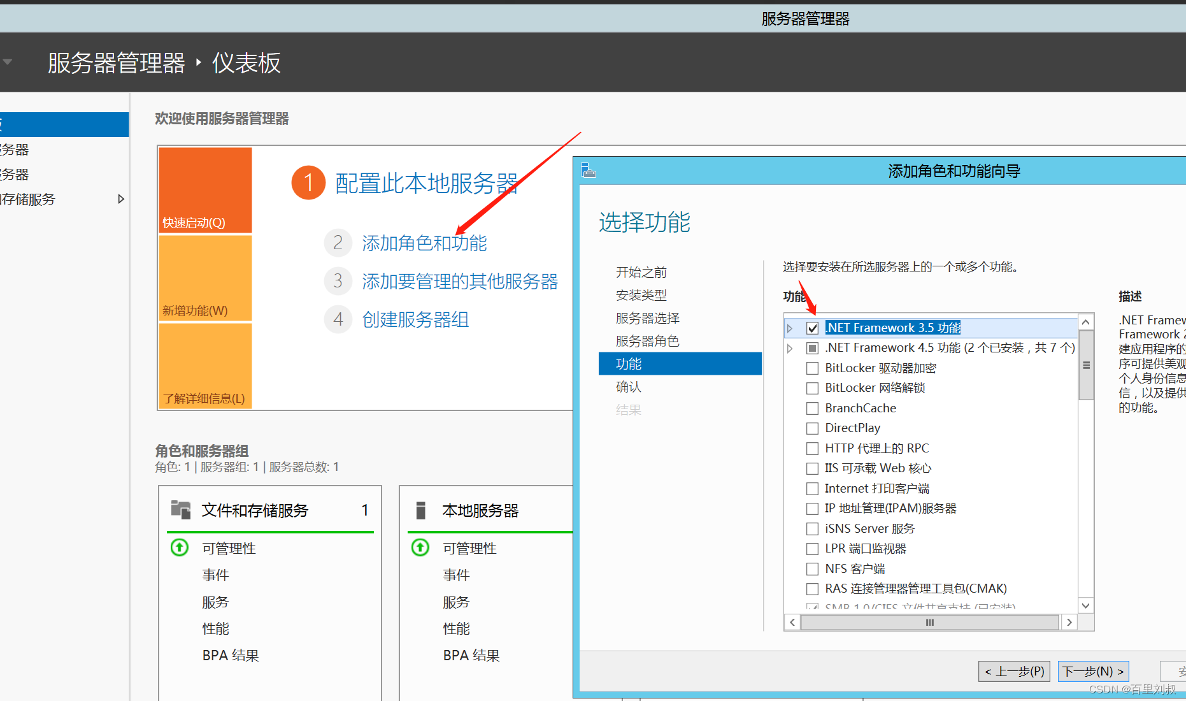Viewport: 1186px width, 701px height.
Task: Click horizontal scrollbar right arrow
Action: pos(1069,622)
